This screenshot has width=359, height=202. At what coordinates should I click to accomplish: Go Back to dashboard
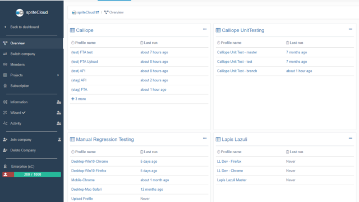tap(25, 27)
